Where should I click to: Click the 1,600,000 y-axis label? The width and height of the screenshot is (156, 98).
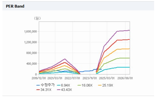click(30, 32)
